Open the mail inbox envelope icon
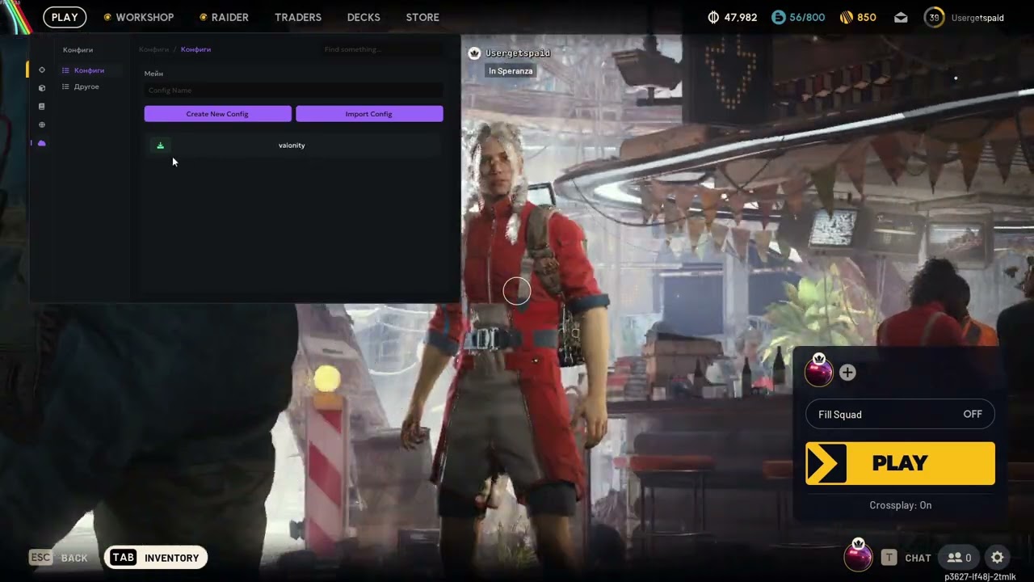This screenshot has height=582, width=1034. pos(901,17)
